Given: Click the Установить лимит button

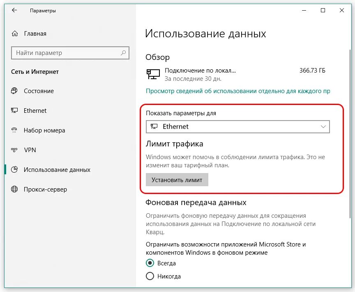Looking at the screenshot, I should pos(177,180).
